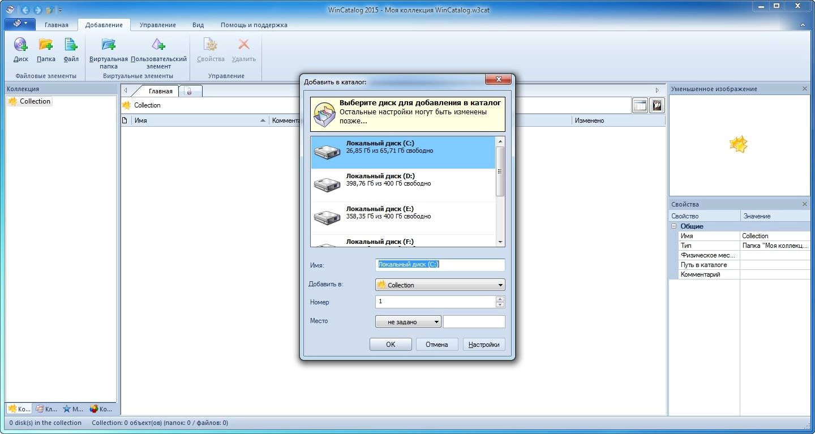The image size is (815, 434).
Task: Click the Главная document tab above the file list
Action: [x=160, y=91]
